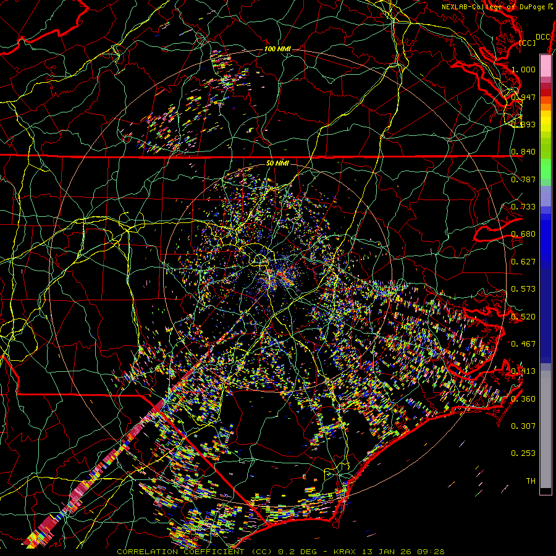Select the 0.467 legend value
Screen dimensions: 556x556
click(x=523, y=344)
